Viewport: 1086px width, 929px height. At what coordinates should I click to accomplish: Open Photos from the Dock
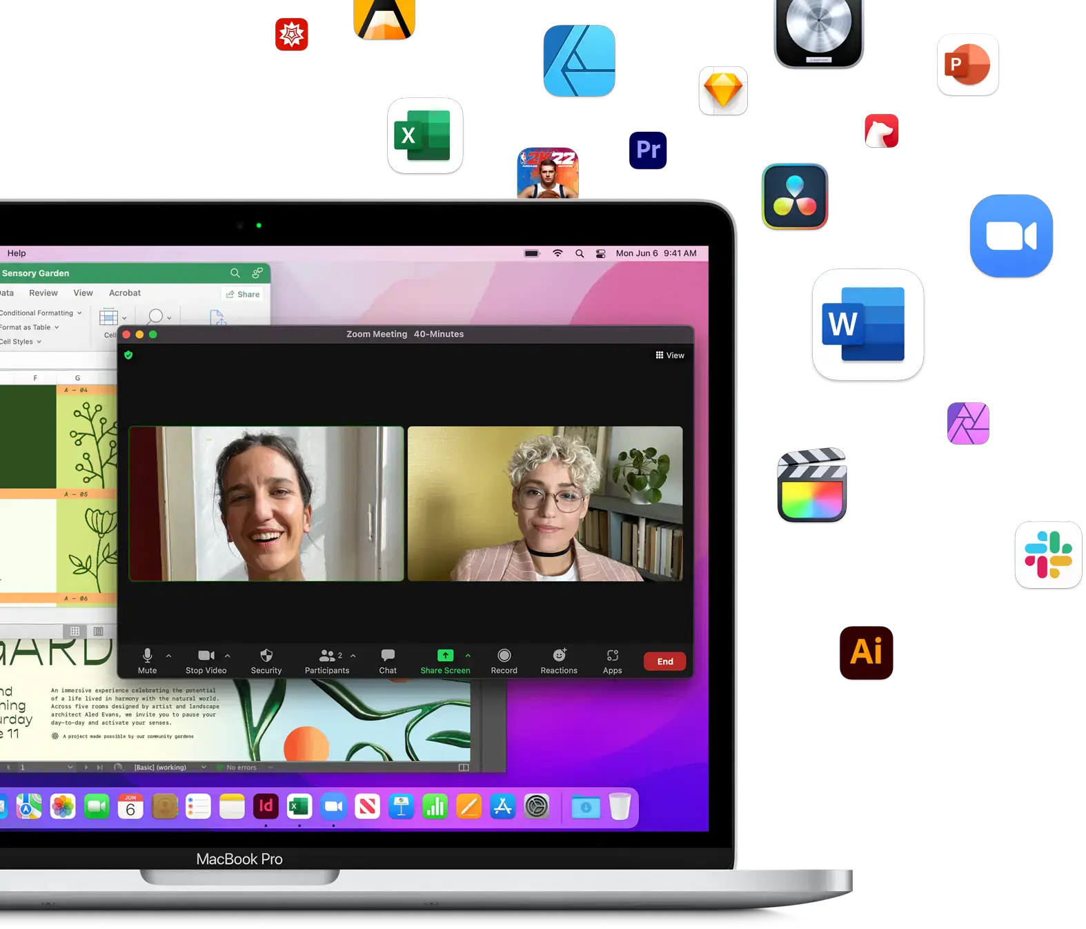(x=63, y=806)
